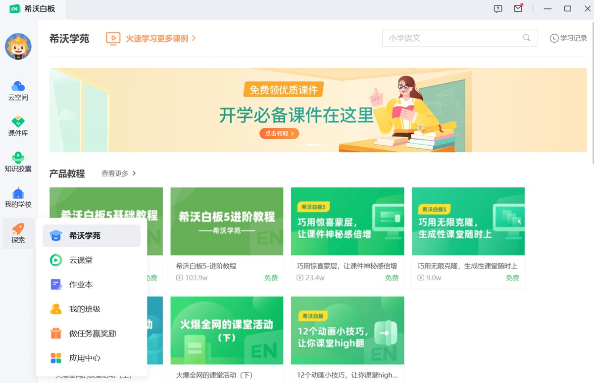Click the magnifier search icon
Viewport: 594px width, 383px height.
(526, 38)
